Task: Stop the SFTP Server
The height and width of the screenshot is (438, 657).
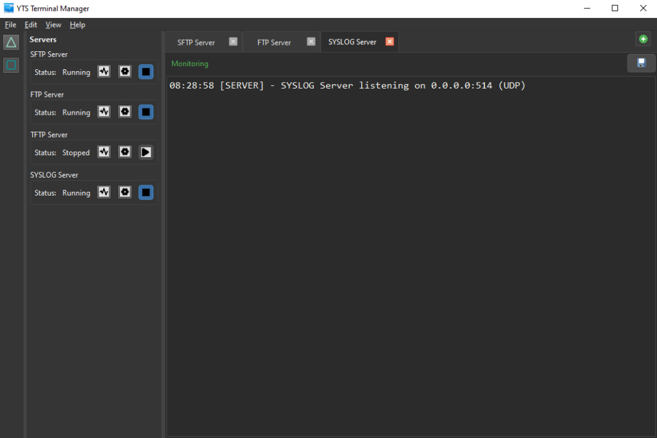Action: [146, 72]
